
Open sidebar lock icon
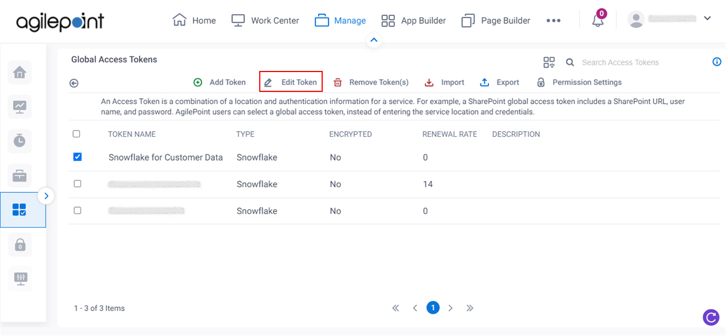point(20,245)
